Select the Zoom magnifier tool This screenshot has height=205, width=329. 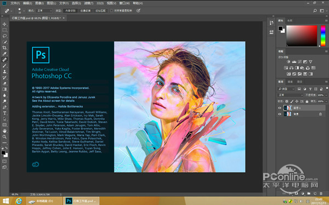point(4,137)
